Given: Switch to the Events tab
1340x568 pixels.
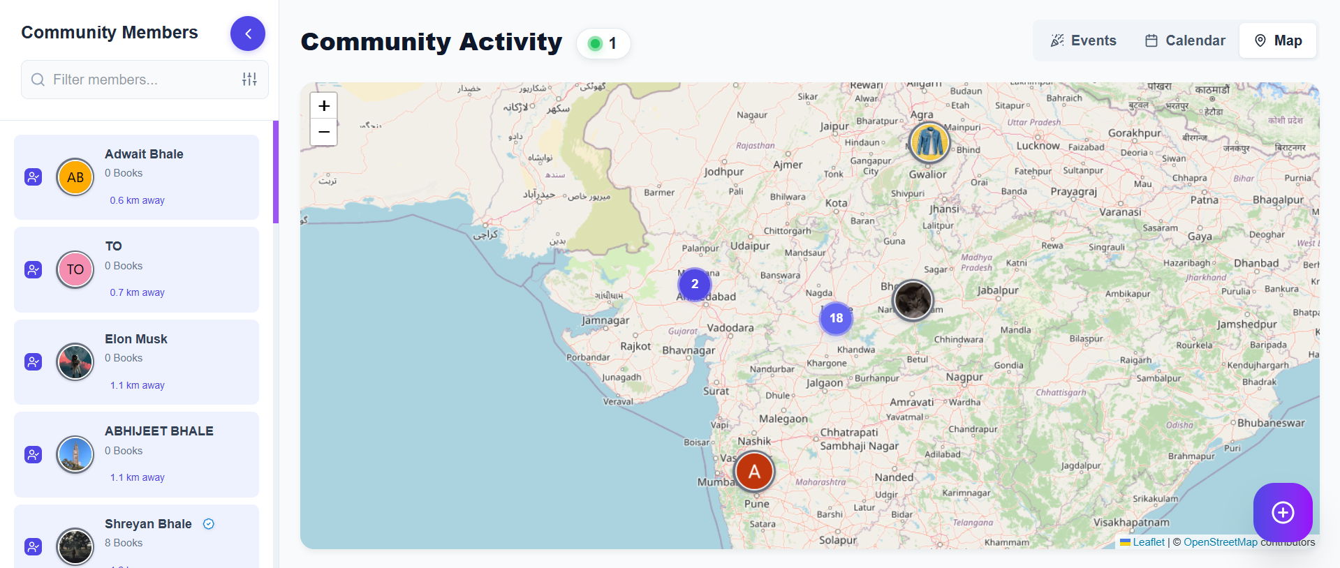Looking at the screenshot, I should point(1083,40).
